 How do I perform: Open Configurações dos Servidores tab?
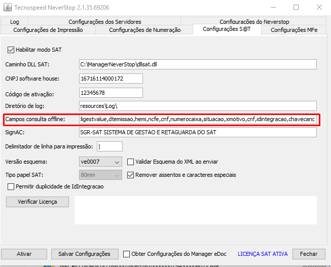point(104,21)
